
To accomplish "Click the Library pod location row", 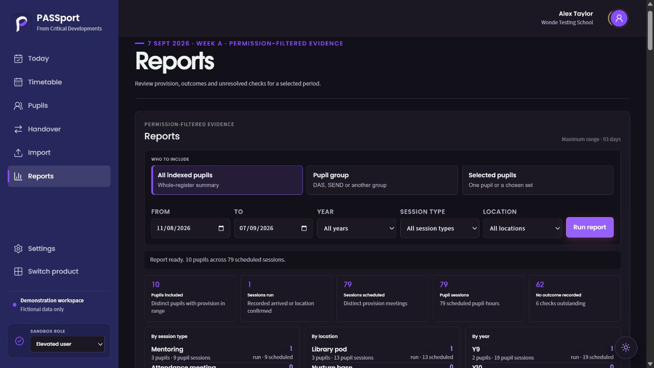I will (382, 353).
